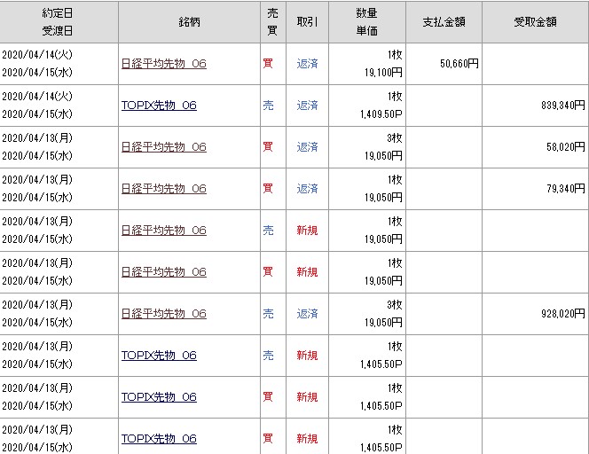
Task: Select the 取引 column header
Action: 308,21
